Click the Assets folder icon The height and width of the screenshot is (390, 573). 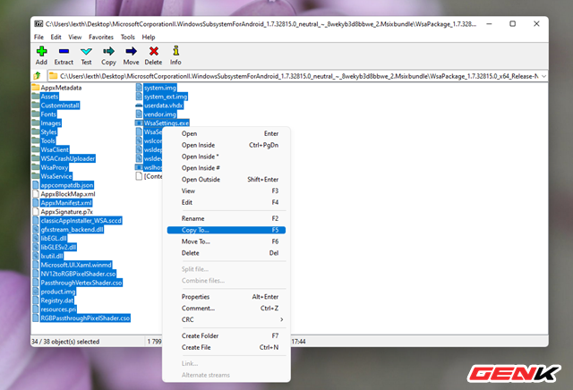coord(36,97)
